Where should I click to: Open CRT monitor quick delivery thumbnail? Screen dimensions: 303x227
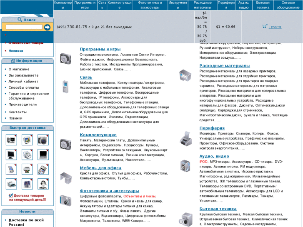pos(27,140)
